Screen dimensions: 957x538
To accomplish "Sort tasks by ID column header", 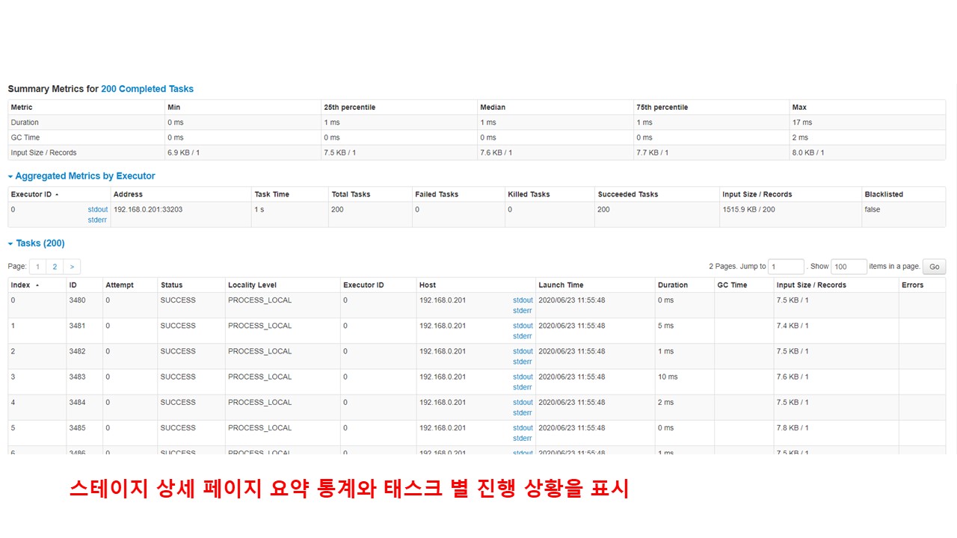I will [84, 285].
